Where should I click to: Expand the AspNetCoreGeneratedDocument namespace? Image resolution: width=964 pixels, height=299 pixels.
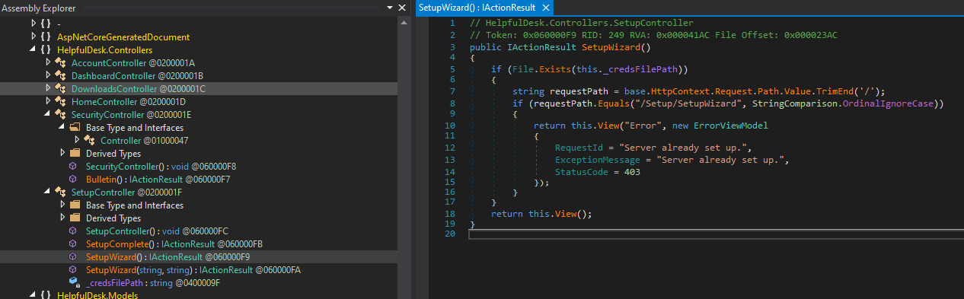coord(34,37)
